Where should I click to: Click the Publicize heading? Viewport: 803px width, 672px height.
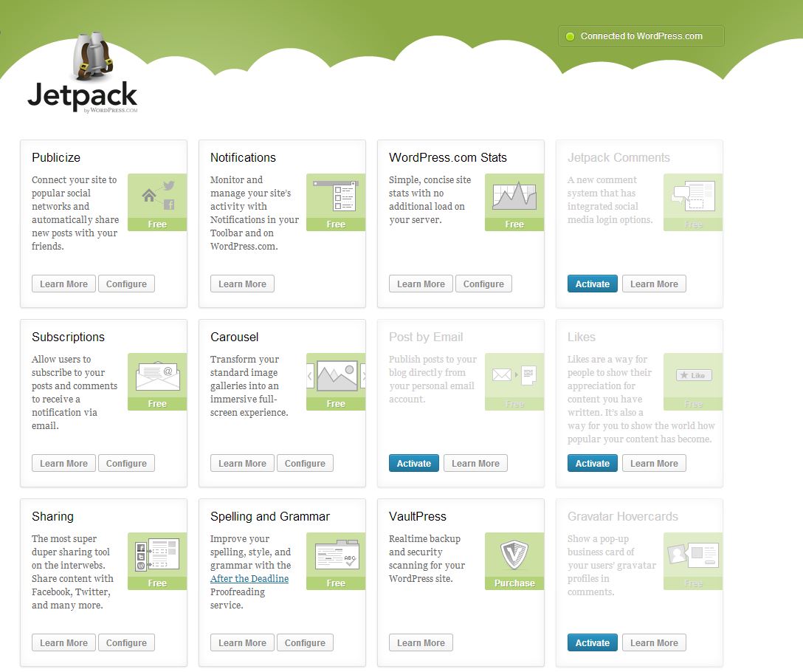point(56,158)
